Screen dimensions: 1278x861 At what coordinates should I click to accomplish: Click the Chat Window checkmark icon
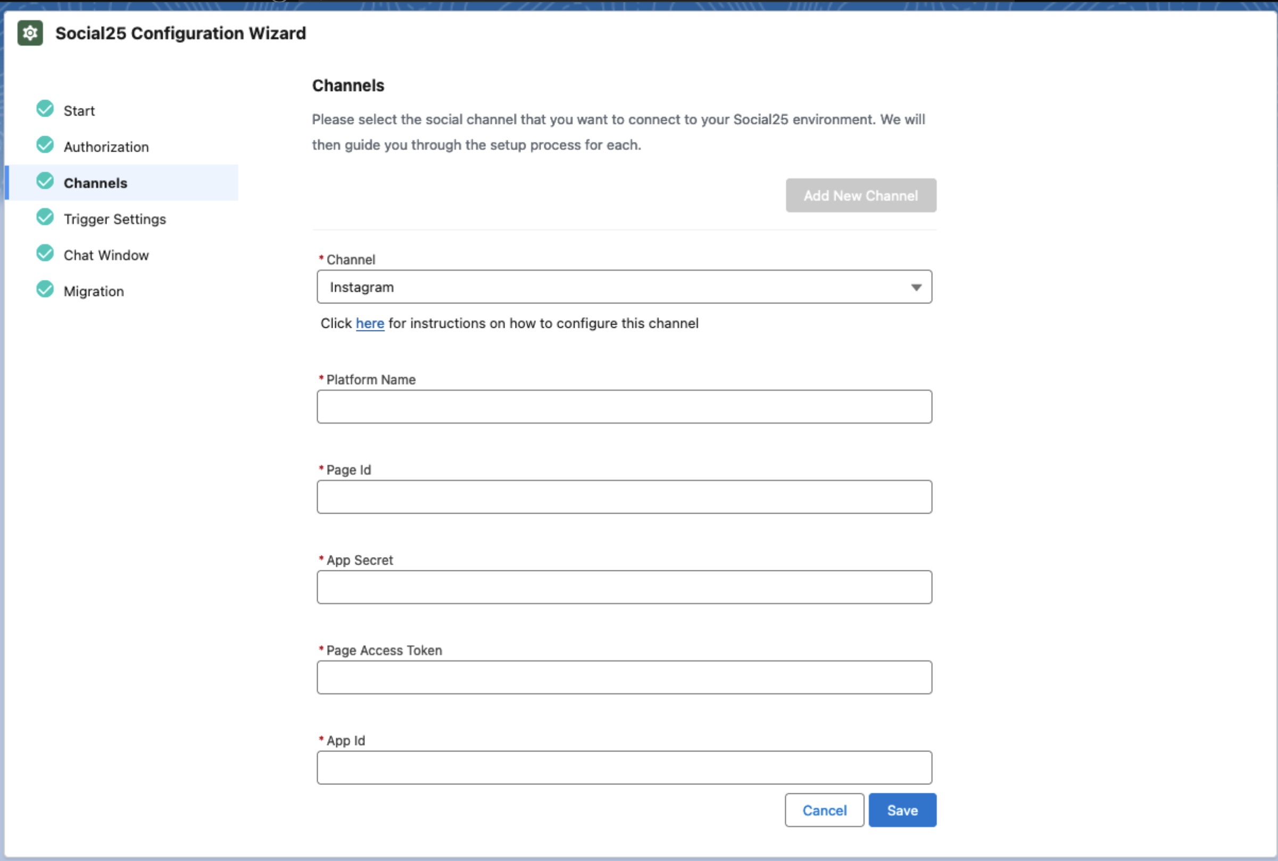[45, 254]
